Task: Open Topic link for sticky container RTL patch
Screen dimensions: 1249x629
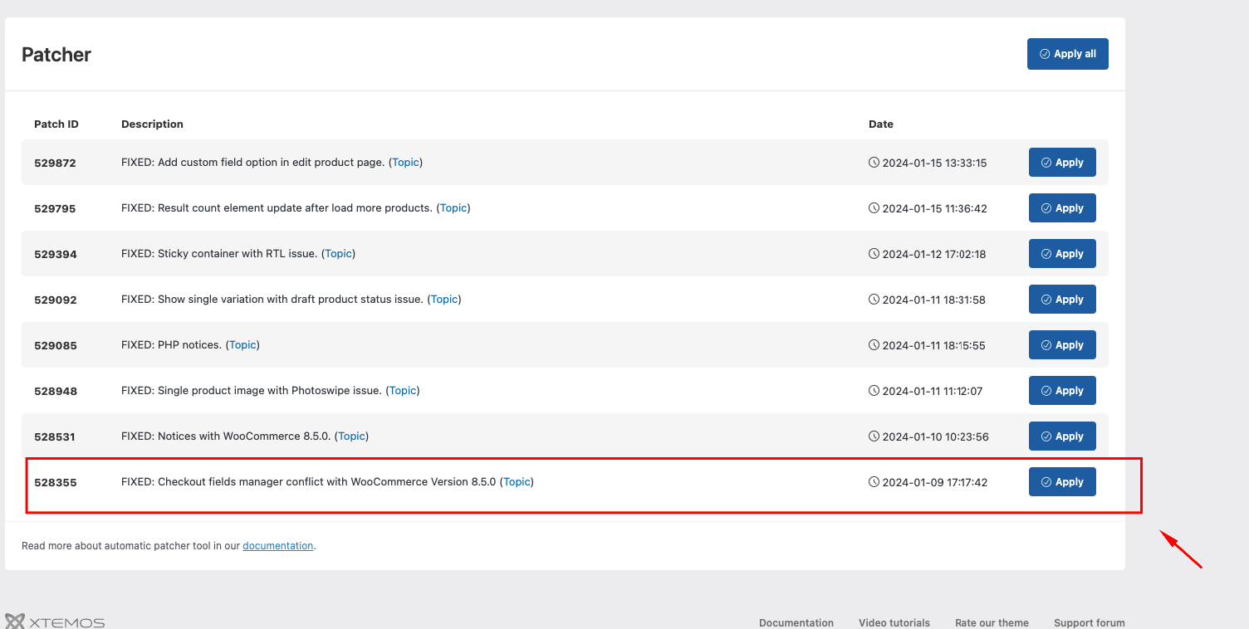Action: 338,254
